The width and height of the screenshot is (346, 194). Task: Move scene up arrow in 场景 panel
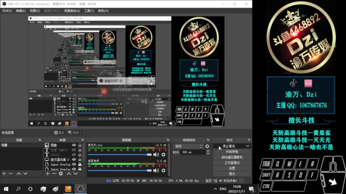pyautogui.click(x=19, y=174)
